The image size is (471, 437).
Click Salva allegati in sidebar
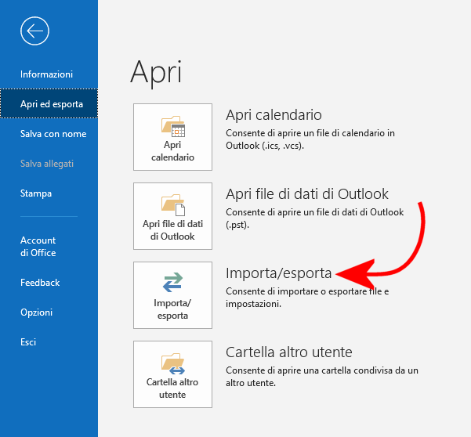(47, 163)
